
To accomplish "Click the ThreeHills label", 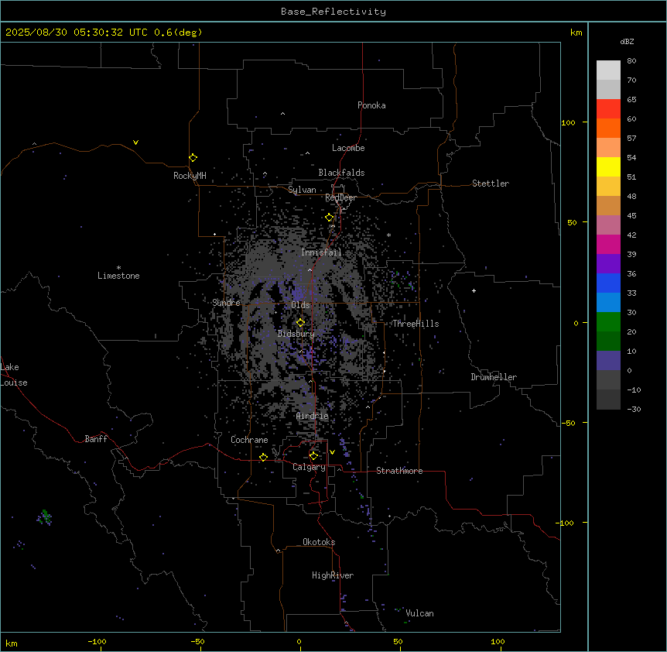I will coord(416,324).
